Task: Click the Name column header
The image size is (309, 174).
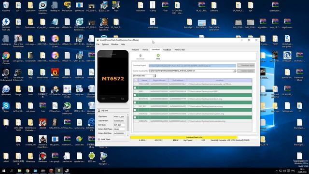Action: point(144,81)
